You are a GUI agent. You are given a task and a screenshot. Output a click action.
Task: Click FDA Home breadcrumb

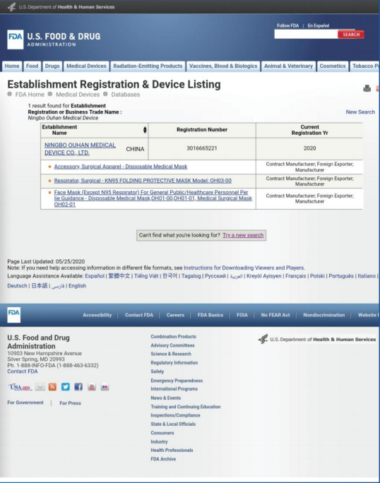coord(30,95)
